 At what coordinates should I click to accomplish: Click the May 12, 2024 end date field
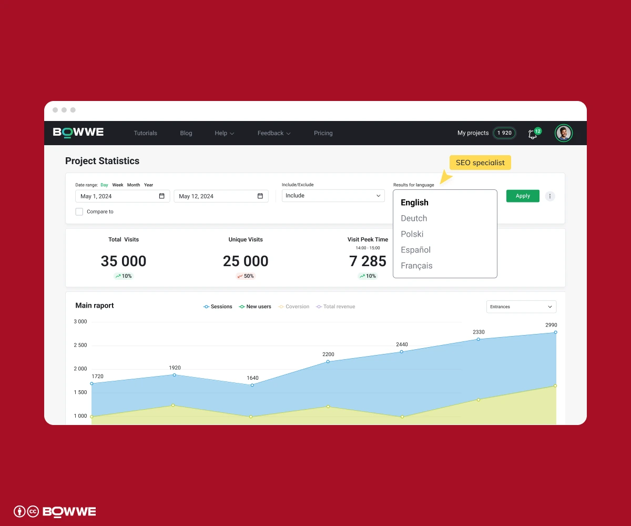coord(221,196)
